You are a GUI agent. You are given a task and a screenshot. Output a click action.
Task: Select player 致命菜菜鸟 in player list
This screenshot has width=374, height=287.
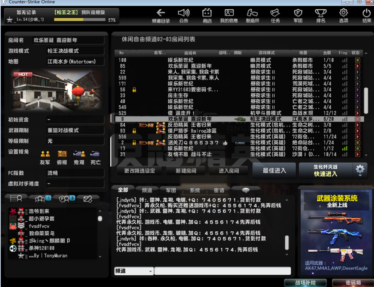pos(53,233)
